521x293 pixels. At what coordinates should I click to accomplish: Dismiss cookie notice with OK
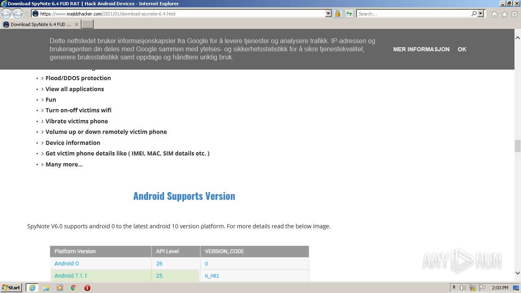(462, 49)
